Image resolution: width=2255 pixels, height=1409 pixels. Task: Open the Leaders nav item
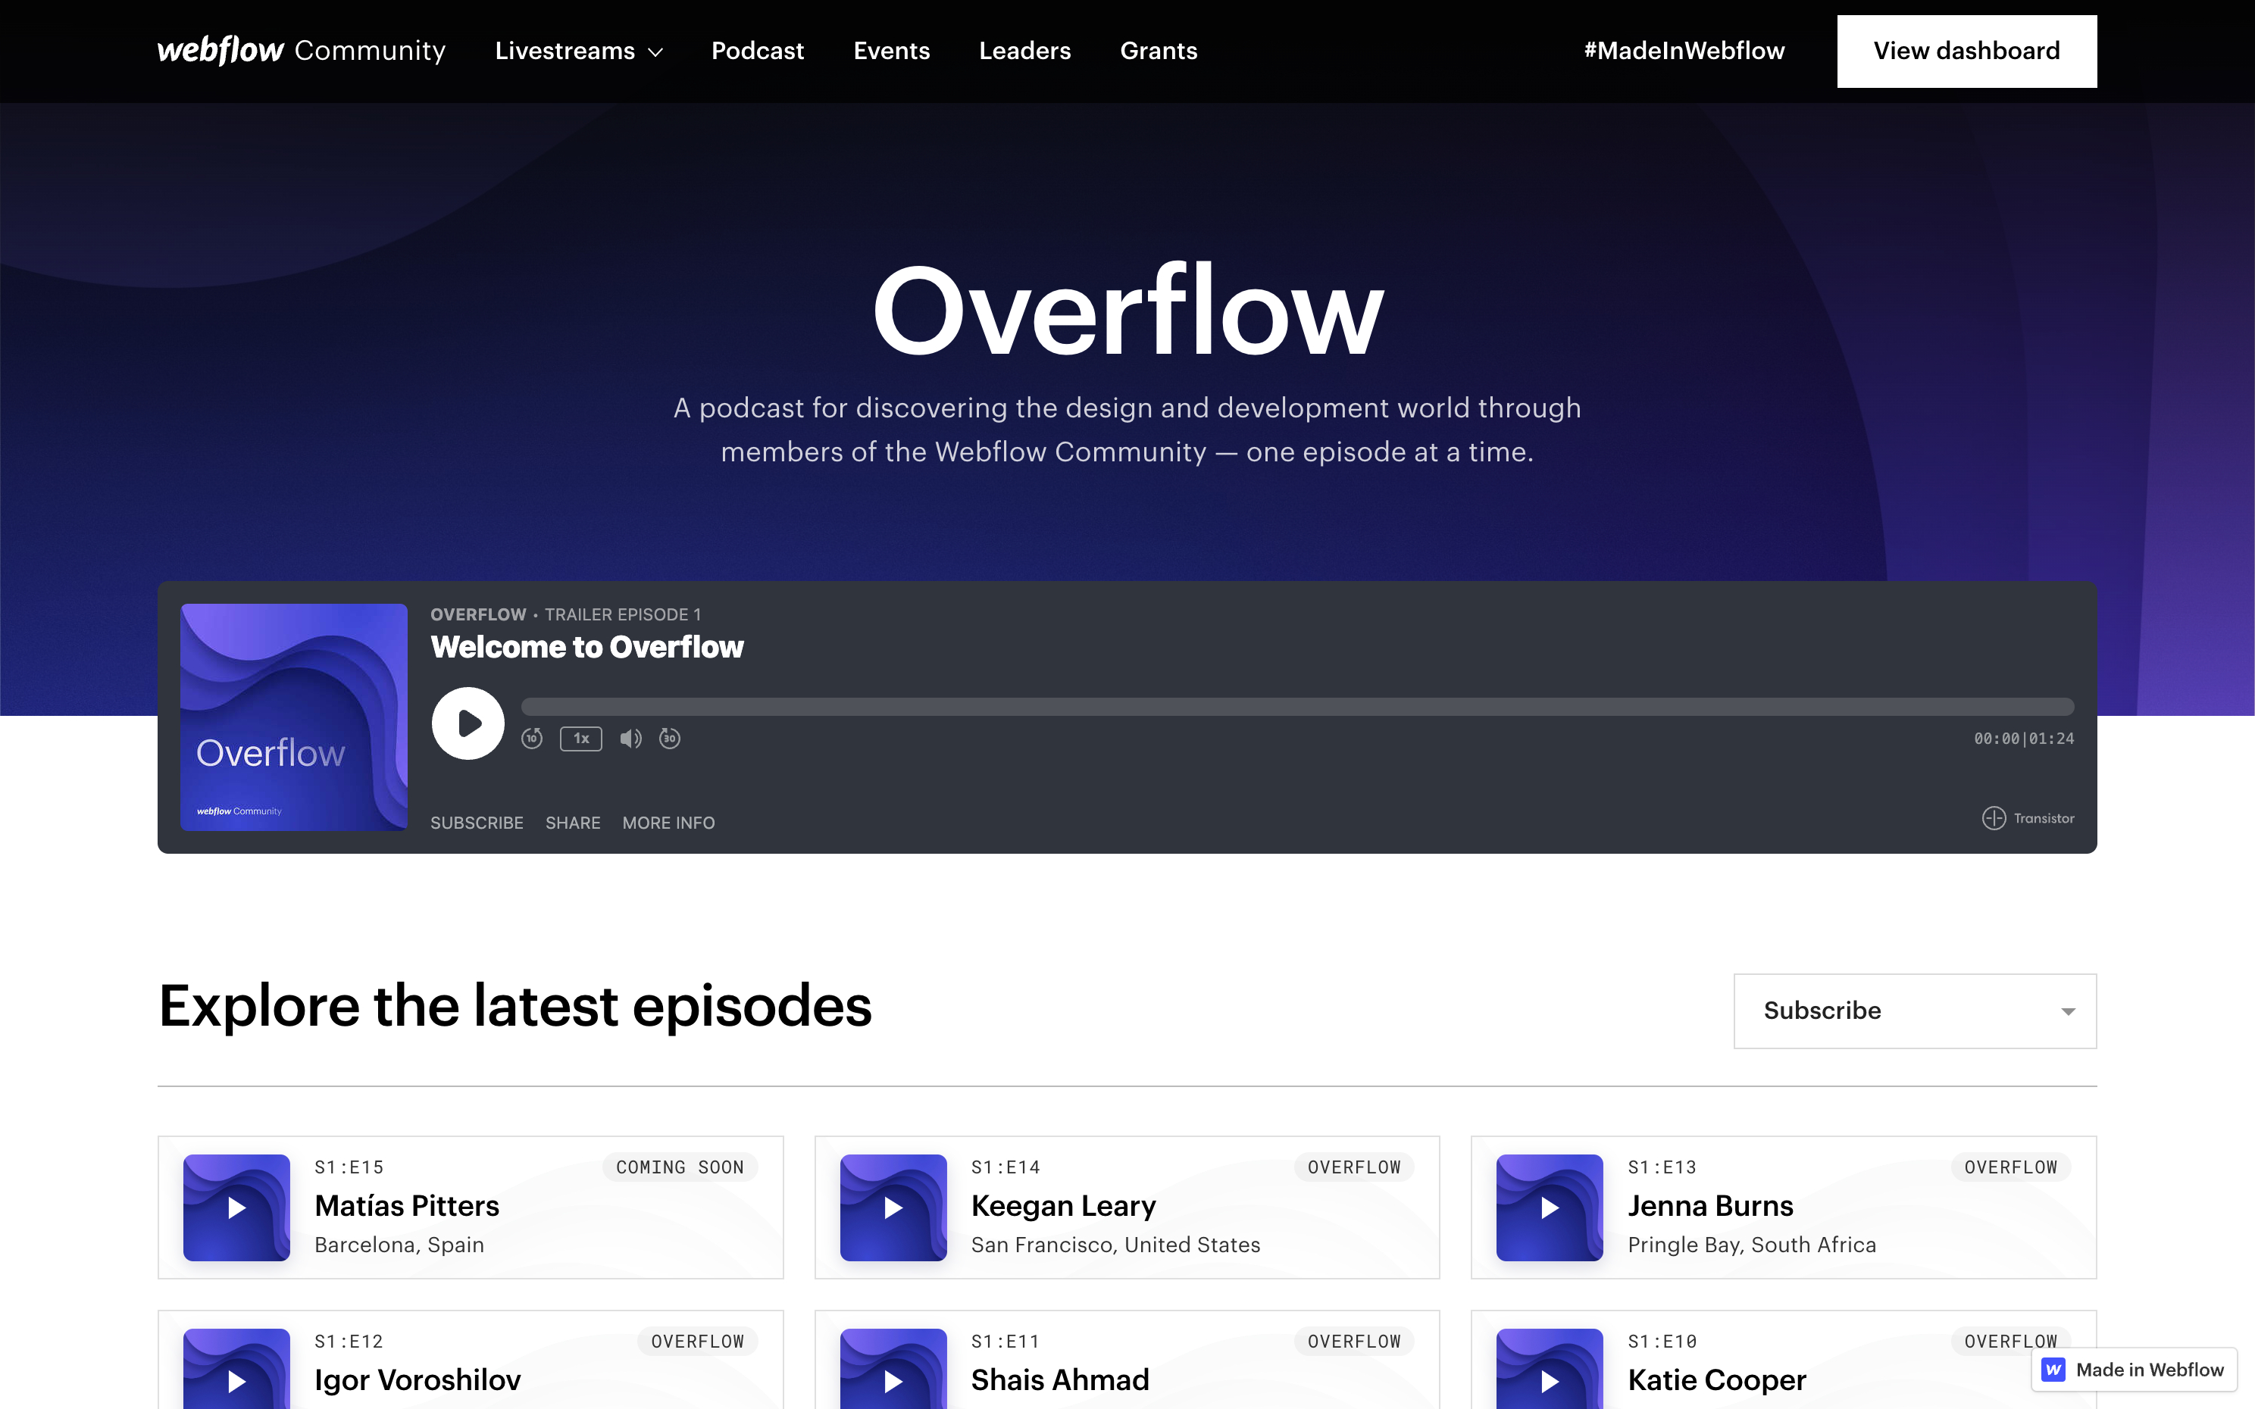(1025, 52)
